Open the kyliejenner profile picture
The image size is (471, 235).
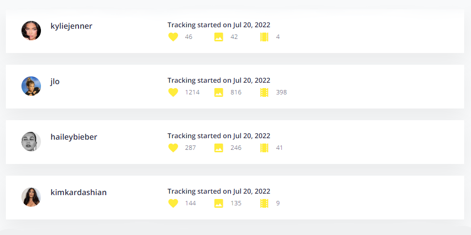31,31
